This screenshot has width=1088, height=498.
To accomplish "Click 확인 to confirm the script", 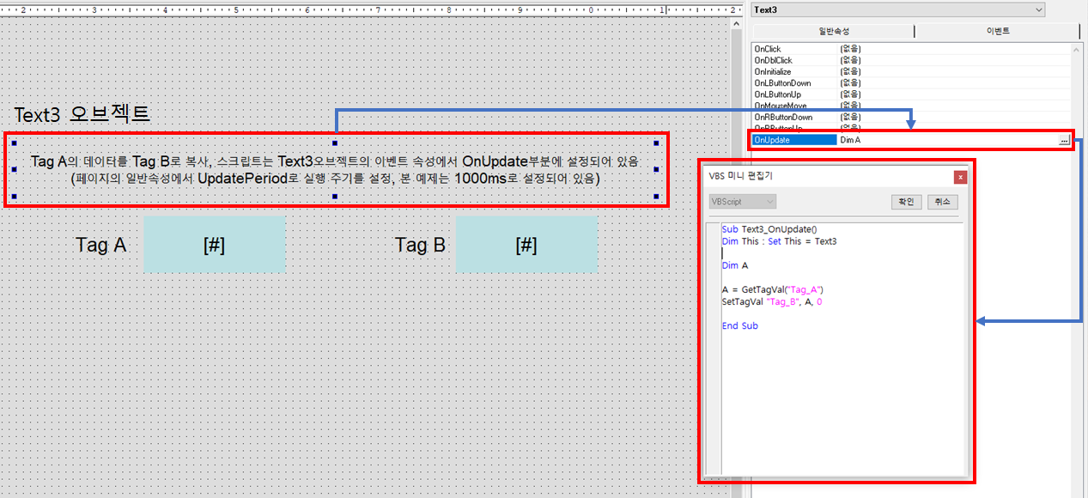I will pyautogui.click(x=906, y=201).
